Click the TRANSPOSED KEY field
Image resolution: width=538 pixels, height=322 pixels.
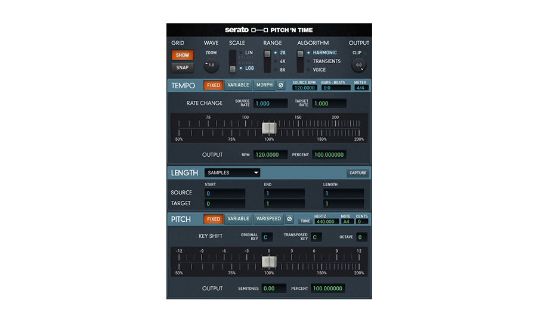(x=316, y=237)
